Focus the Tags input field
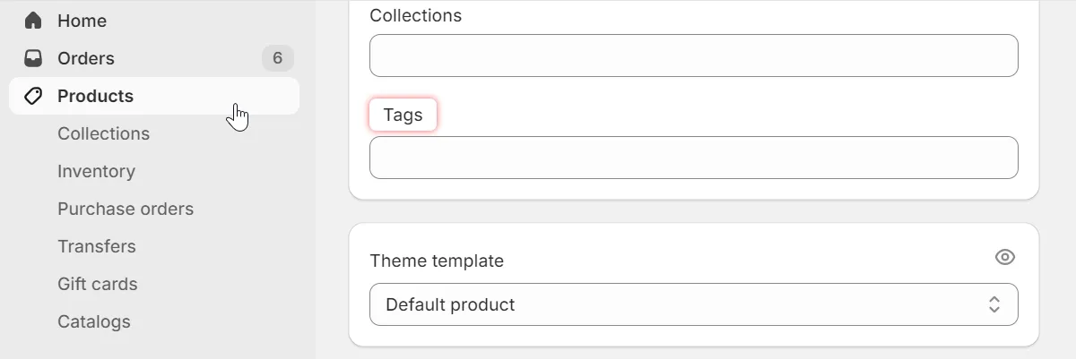Image resolution: width=1076 pixels, height=359 pixels. 693,158
